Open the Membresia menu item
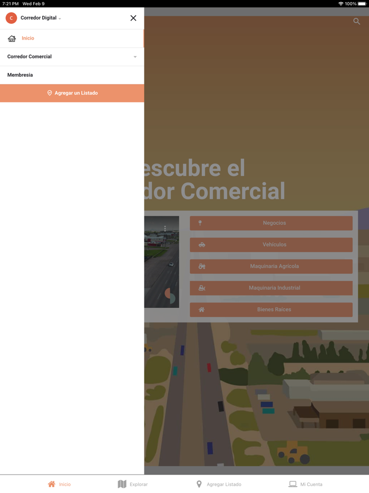The width and height of the screenshot is (369, 493). click(72, 75)
